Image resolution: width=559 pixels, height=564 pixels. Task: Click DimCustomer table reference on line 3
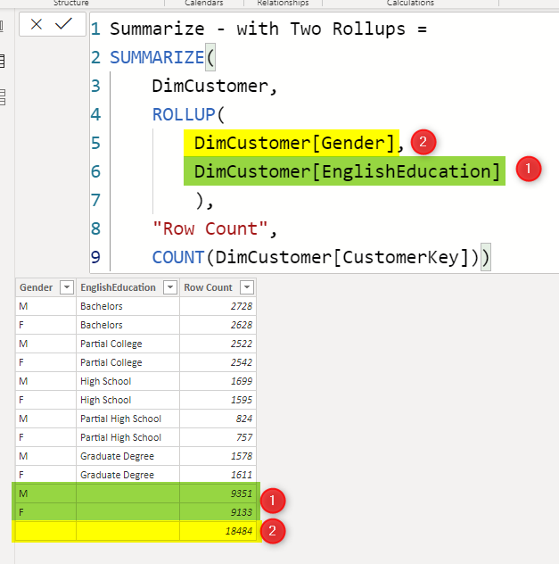tap(210, 86)
